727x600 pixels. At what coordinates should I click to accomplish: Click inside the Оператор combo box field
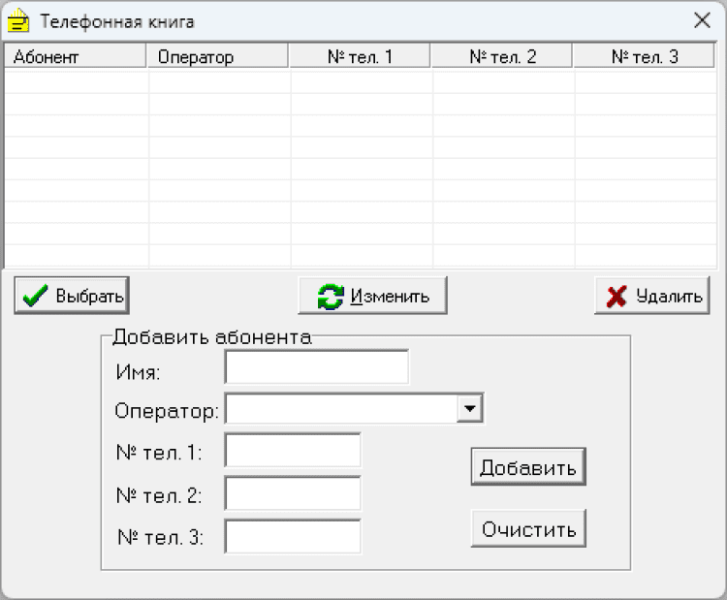341,409
